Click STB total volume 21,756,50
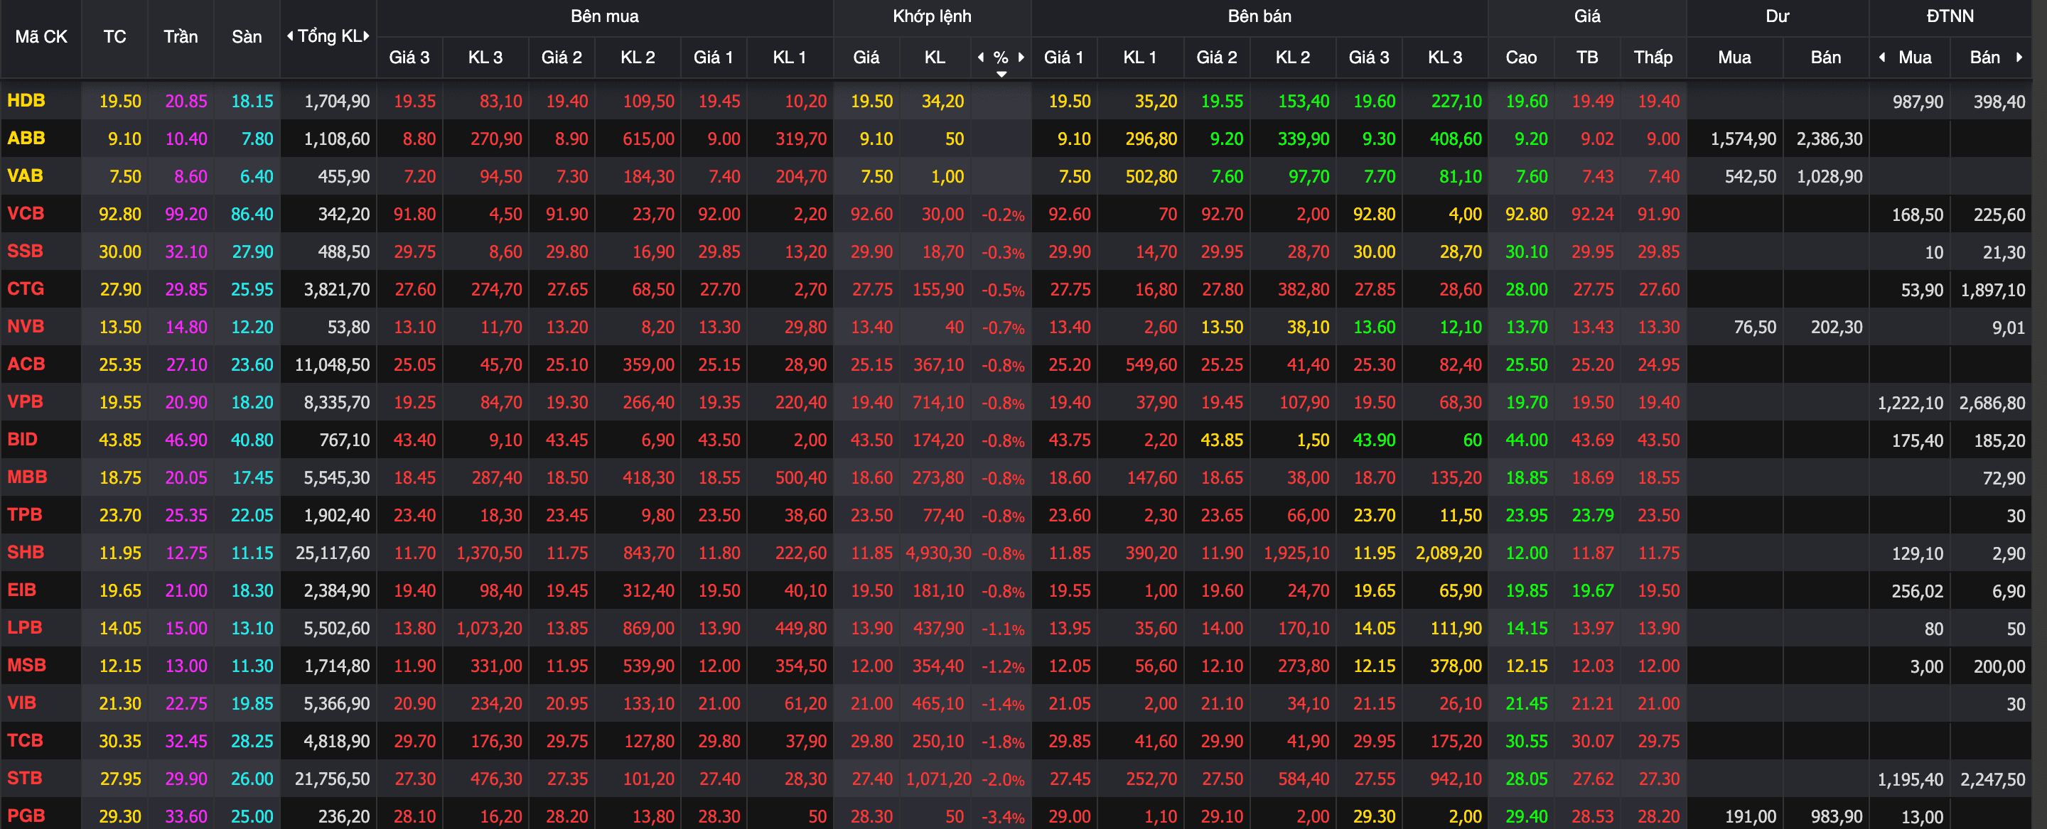The width and height of the screenshot is (2047, 829). (x=332, y=779)
